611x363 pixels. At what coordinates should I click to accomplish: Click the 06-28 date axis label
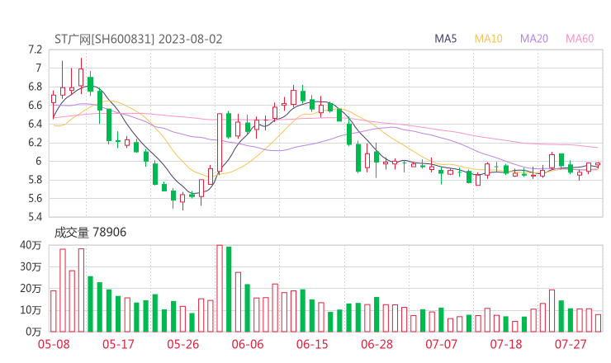coord(377,344)
